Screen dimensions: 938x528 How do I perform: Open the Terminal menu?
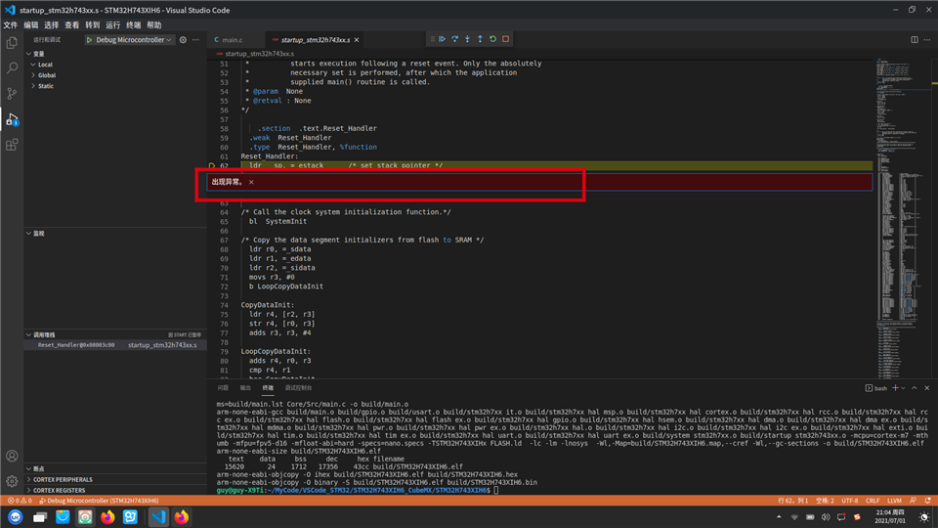click(134, 25)
